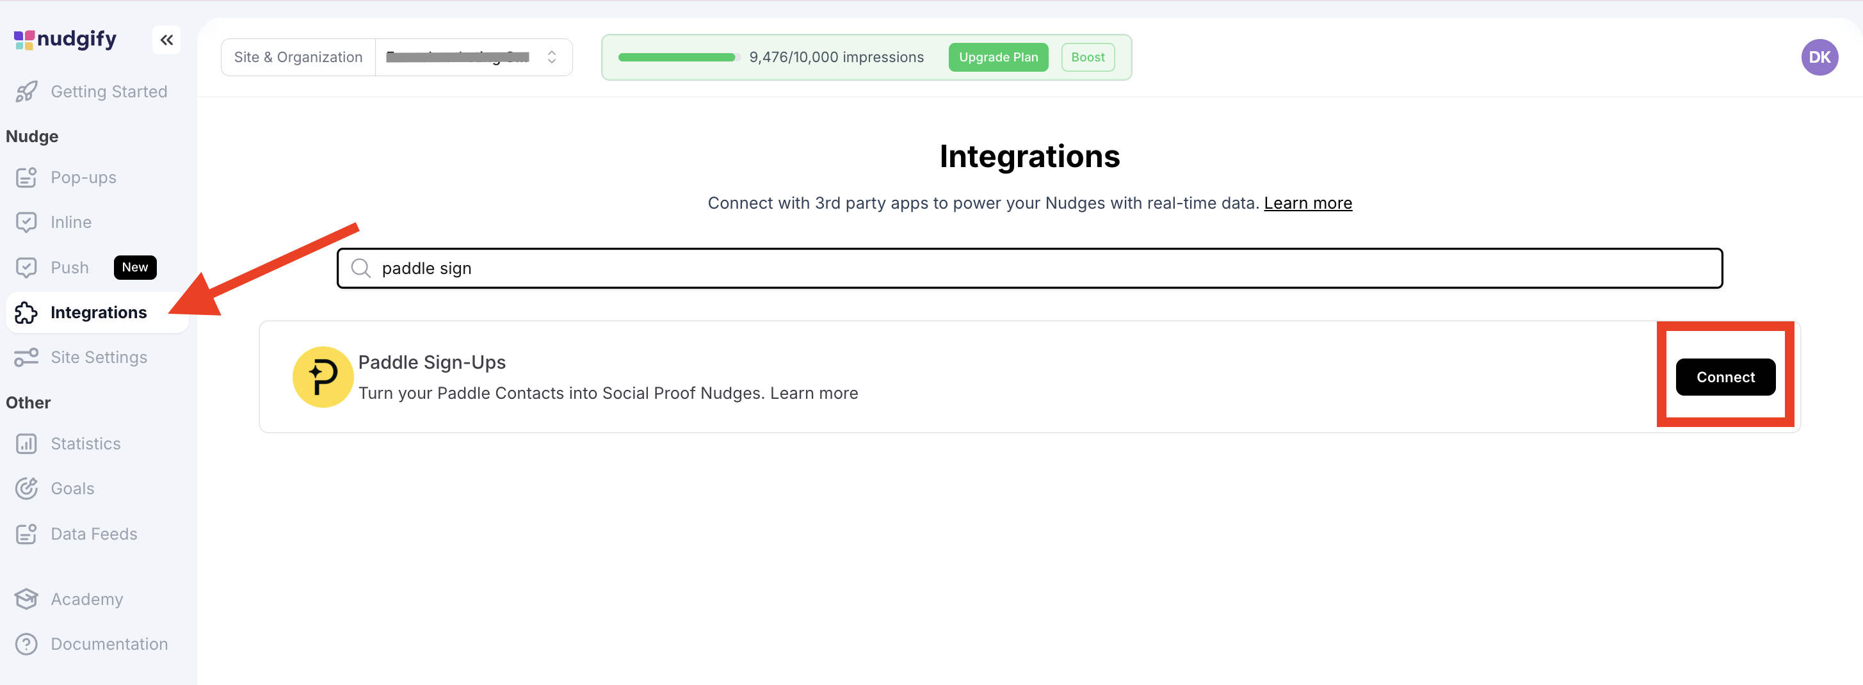View the Statistics page
Viewport: 1863px width, 685px height.
85,444
